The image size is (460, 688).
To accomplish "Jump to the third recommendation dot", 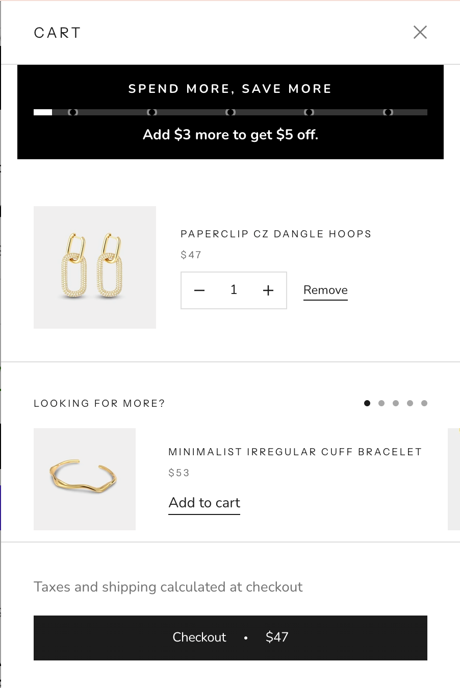I will pyautogui.click(x=396, y=403).
